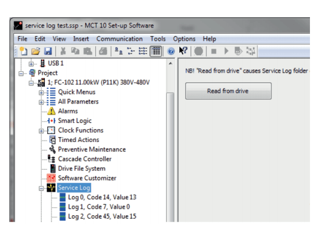Open the Tools menu
The width and height of the screenshot is (320, 239).
pyautogui.click(x=158, y=39)
